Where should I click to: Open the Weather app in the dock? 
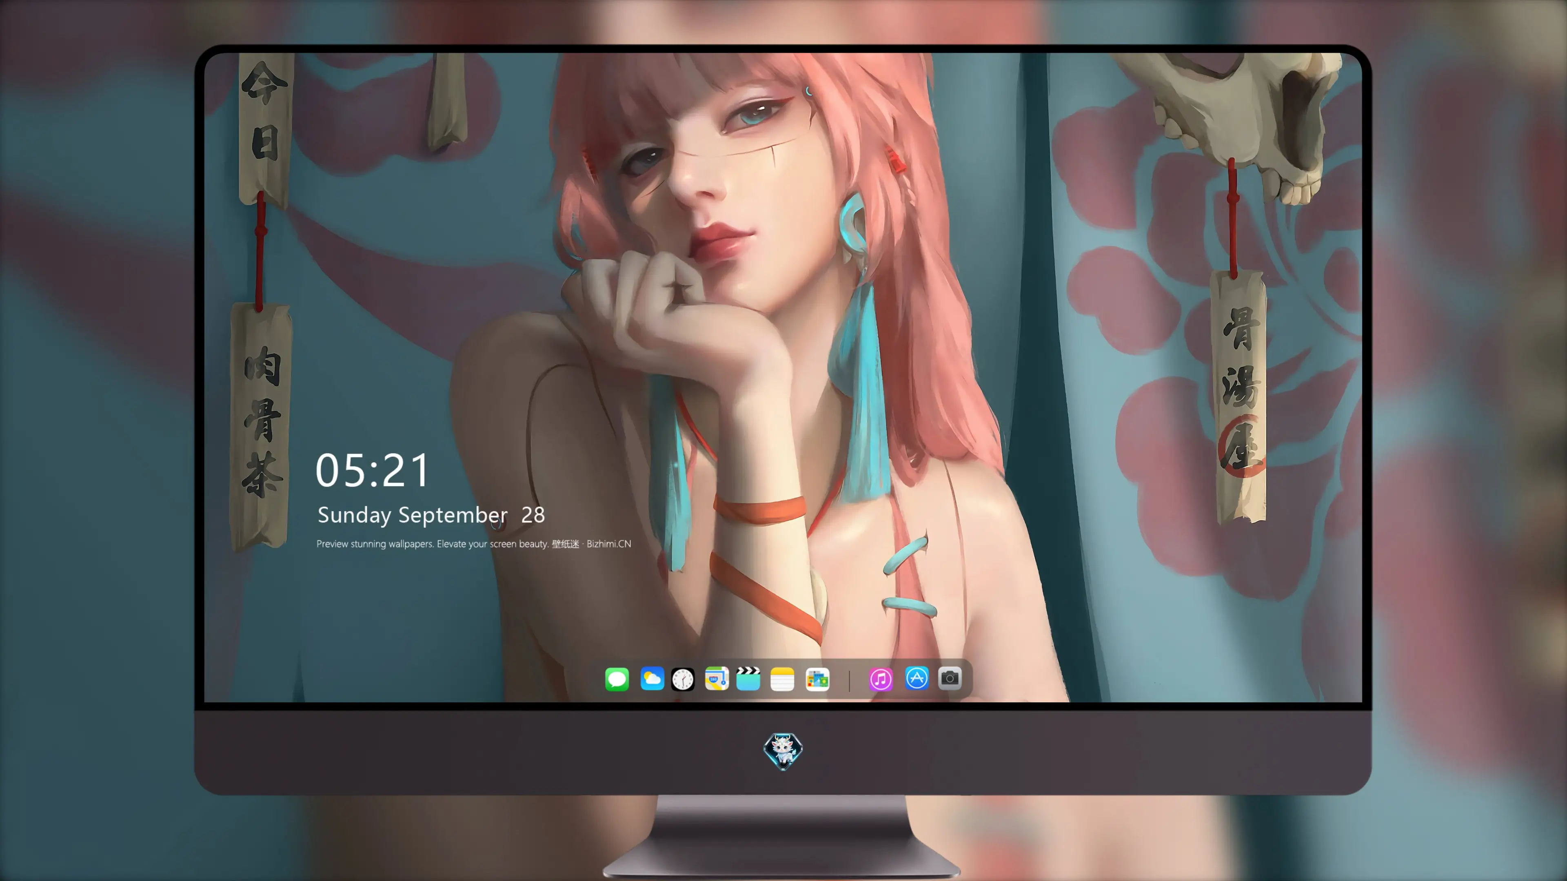652,679
